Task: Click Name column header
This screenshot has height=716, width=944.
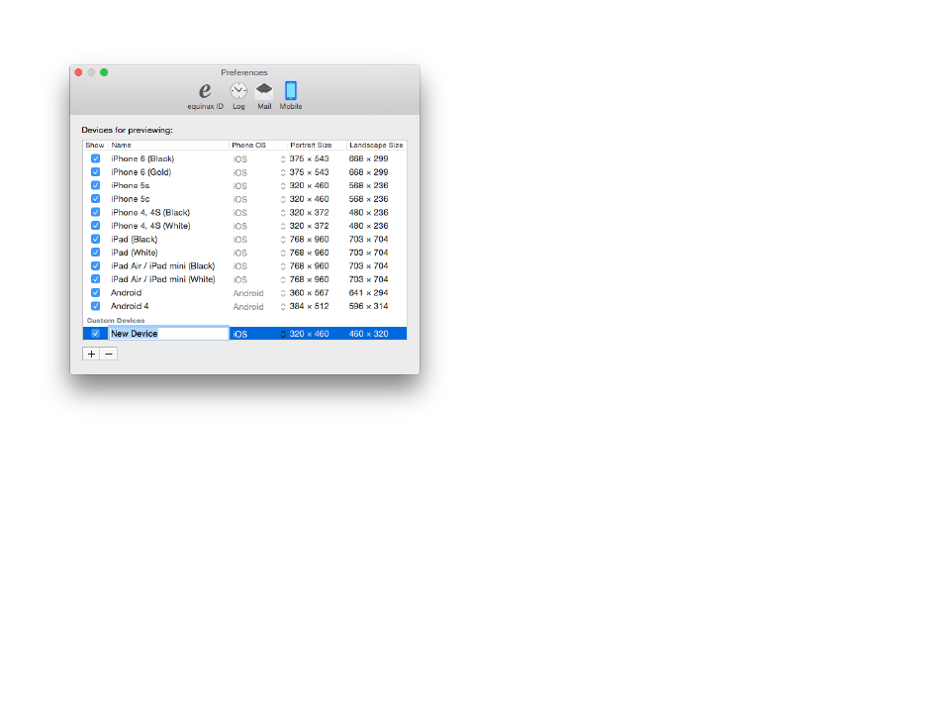Action: coord(168,146)
